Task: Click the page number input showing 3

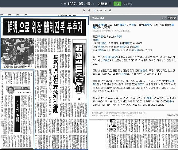Action: click(x=94, y=11)
